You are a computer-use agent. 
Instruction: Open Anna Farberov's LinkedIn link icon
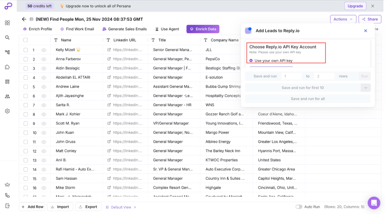[109, 59]
